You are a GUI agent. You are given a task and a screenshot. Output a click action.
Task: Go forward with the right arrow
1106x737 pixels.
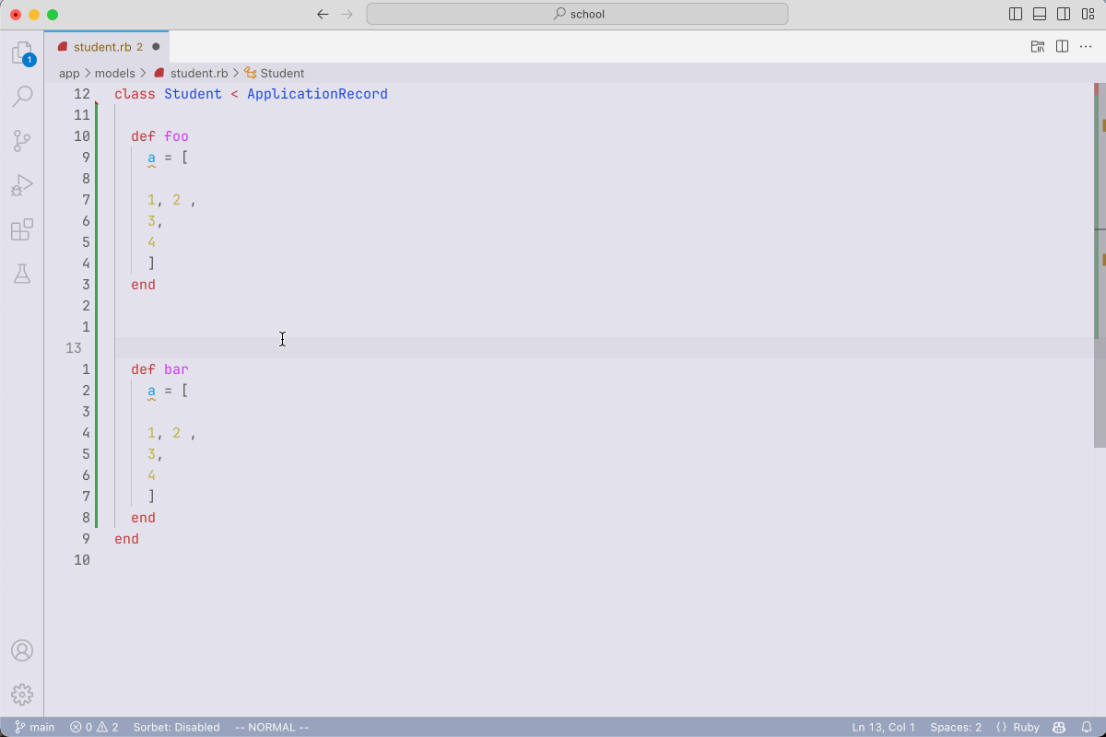point(347,14)
